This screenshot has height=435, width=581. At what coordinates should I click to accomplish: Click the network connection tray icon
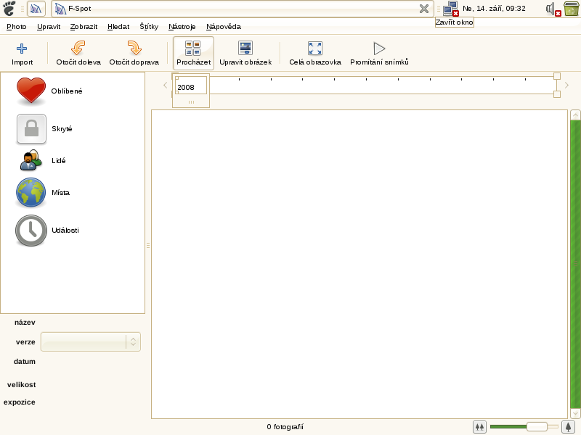451,9
